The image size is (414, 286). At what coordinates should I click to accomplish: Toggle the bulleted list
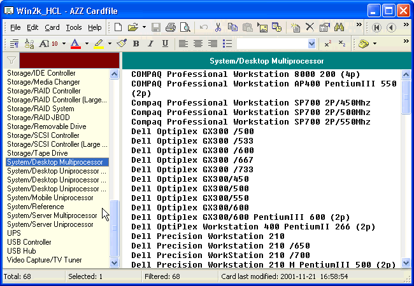[x=227, y=43]
